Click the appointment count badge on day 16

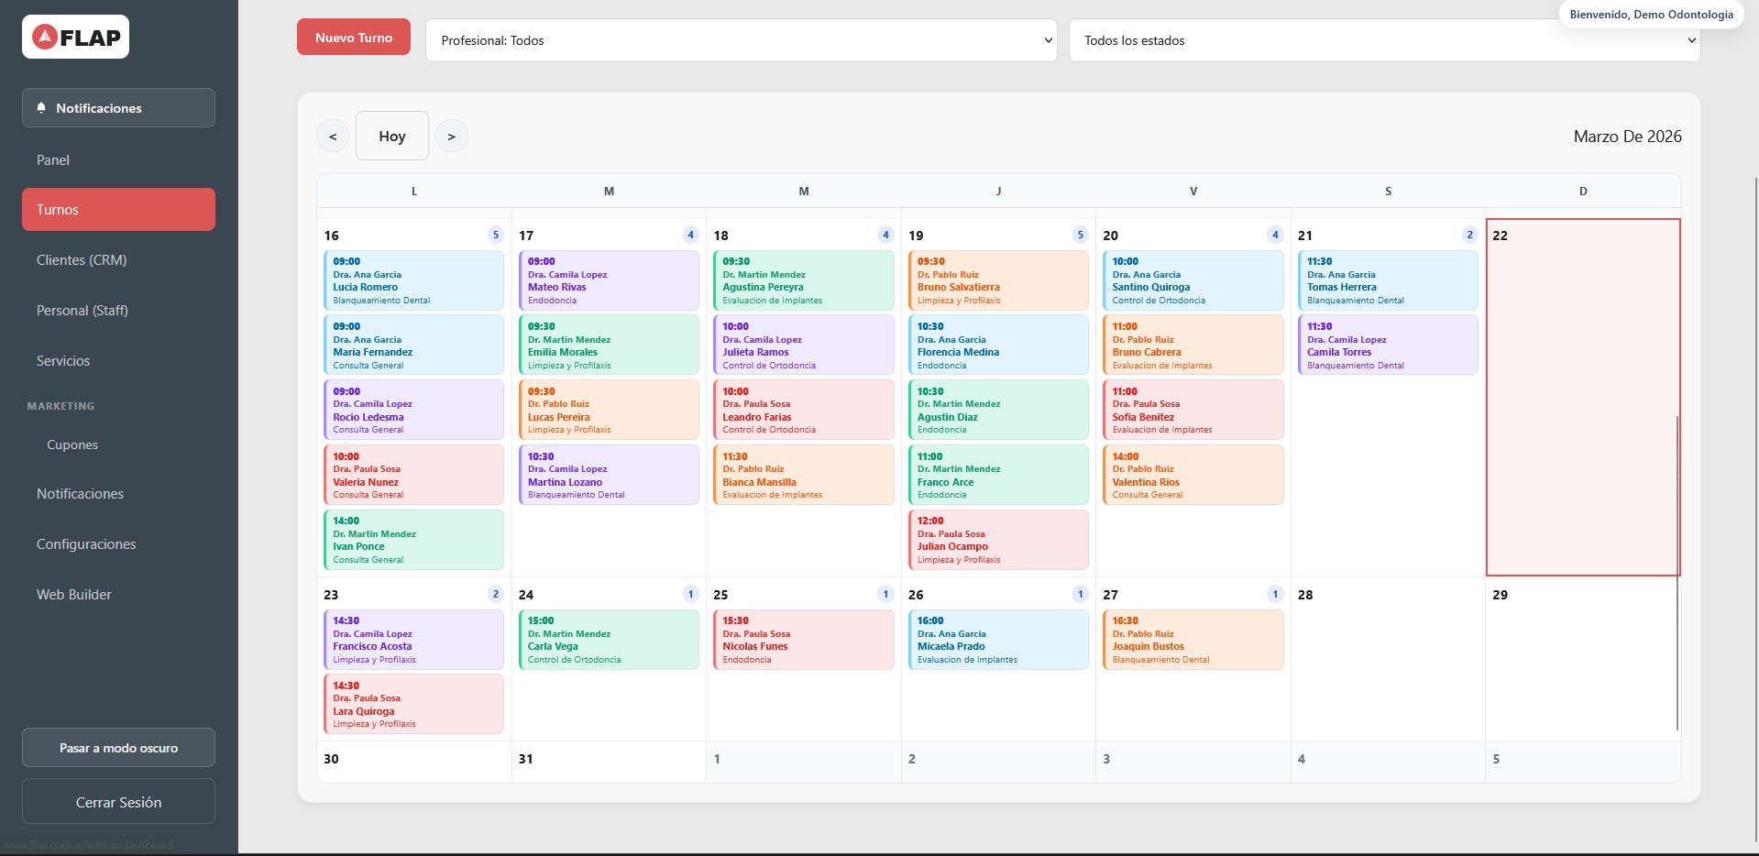point(496,235)
